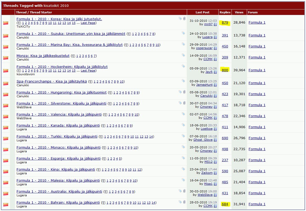
Task: Click the tag icon on the Turkki thread row
Action: 183,136
